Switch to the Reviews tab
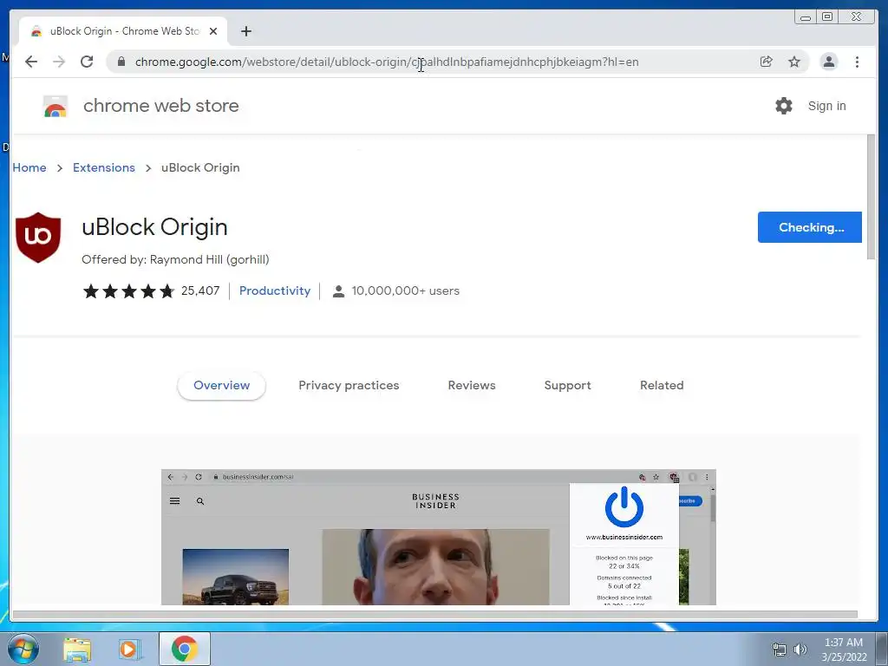The image size is (888, 666). click(x=472, y=386)
